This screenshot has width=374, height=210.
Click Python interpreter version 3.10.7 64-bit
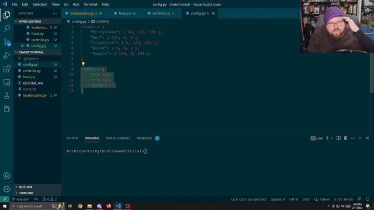pyautogui.click(x=343, y=199)
